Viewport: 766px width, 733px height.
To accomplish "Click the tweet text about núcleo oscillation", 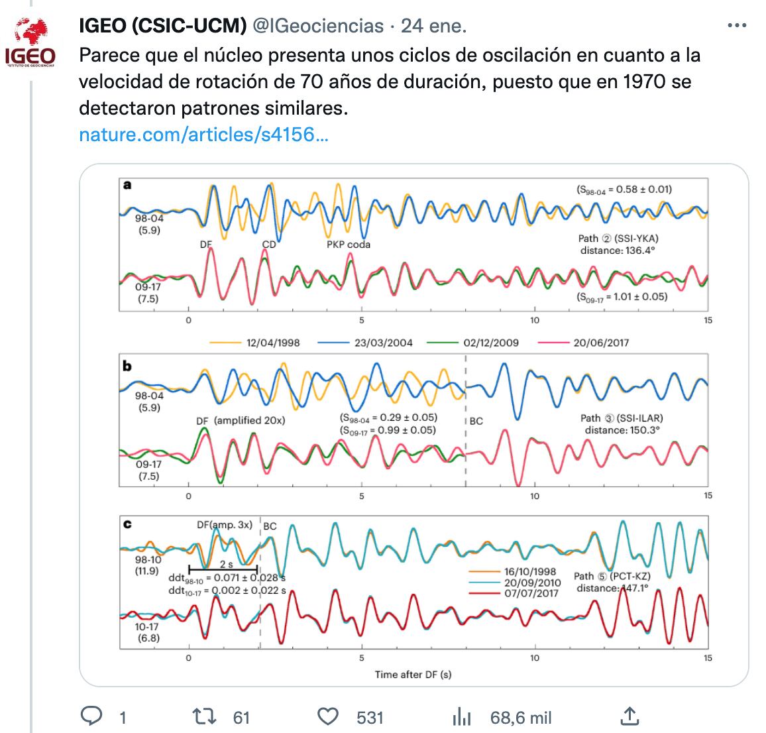I will click(389, 81).
